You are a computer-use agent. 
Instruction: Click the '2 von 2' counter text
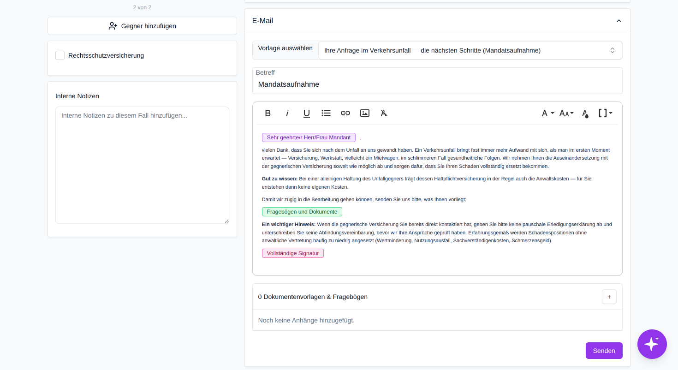point(142,7)
